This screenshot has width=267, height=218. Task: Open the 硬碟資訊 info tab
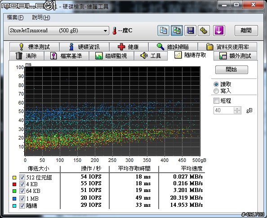point(85,47)
